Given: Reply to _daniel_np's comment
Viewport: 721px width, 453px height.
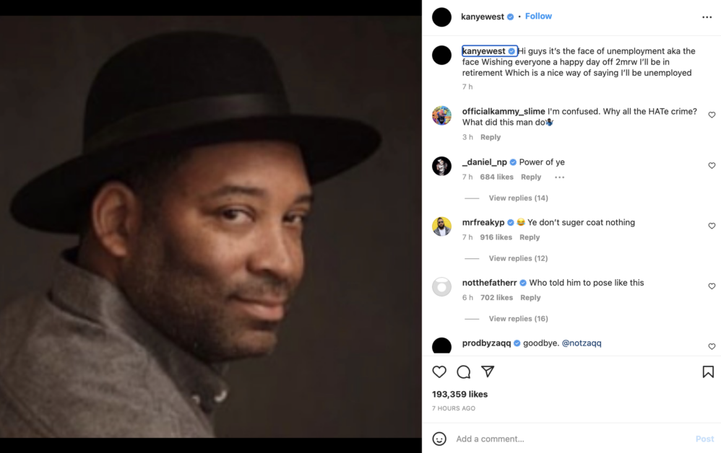Looking at the screenshot, I should (x=531, y=177).
